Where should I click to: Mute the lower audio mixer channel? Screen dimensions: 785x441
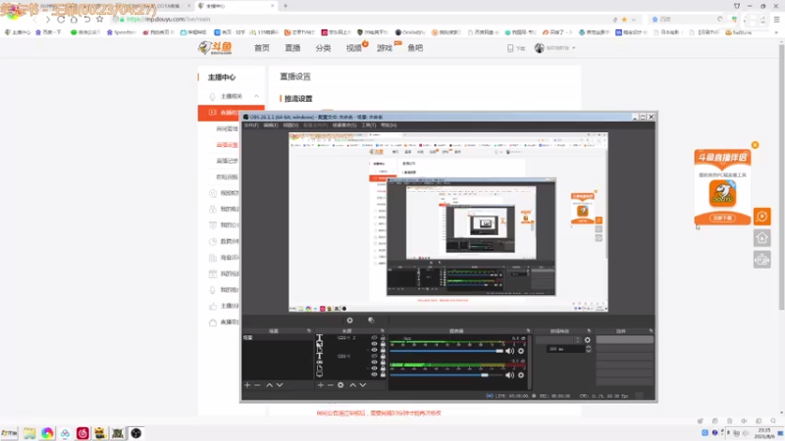509,375
